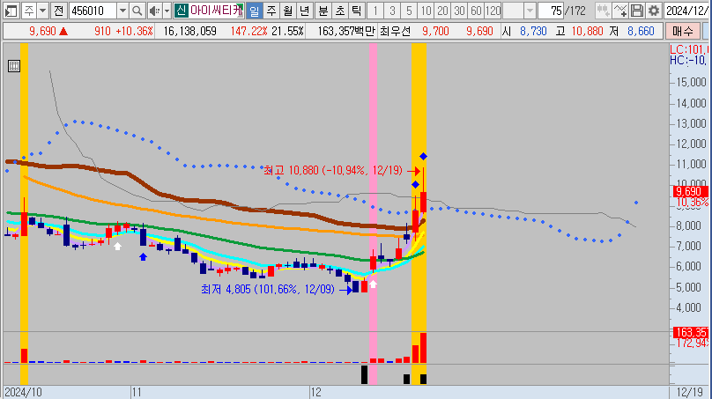Click the pink highlighted date band
Viewport: 712px width, 399px height.
pos(373,213)
